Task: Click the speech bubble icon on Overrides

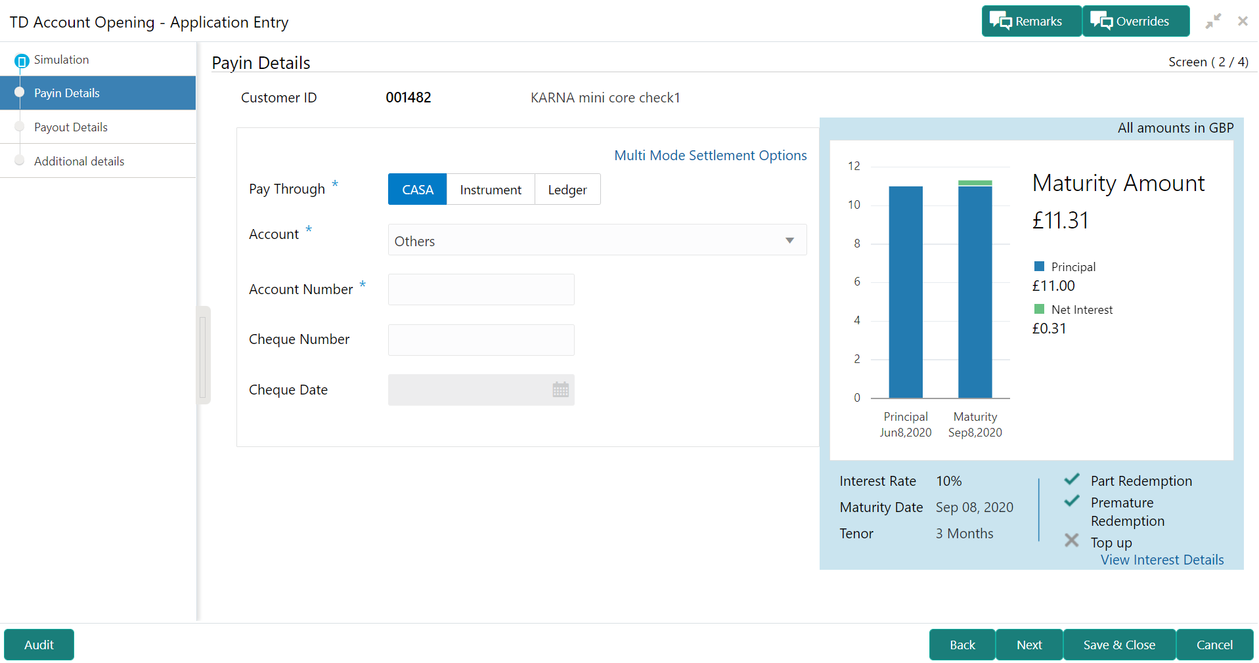Action: [1101, 21]
